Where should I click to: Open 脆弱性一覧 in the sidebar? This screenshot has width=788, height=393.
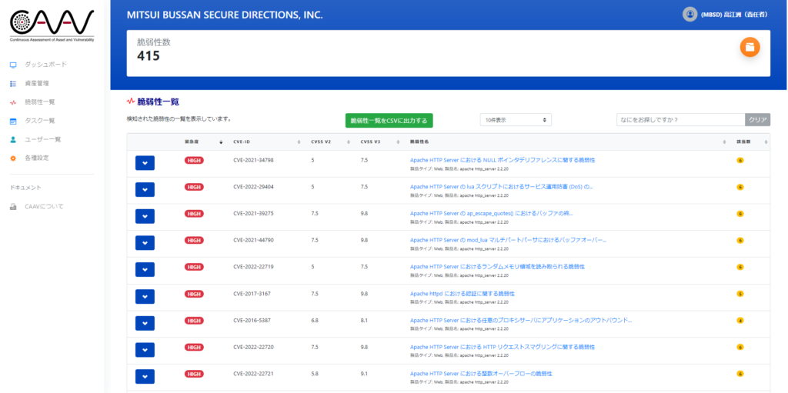(39, 102)
